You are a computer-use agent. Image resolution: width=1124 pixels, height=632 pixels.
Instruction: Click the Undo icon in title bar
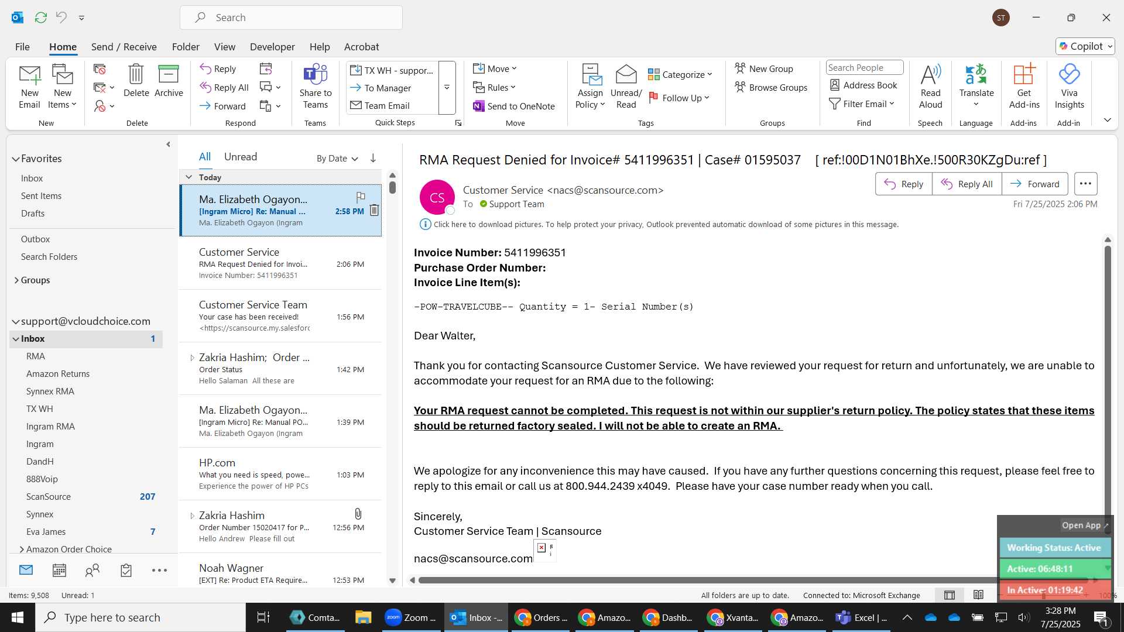click(61, 18)
